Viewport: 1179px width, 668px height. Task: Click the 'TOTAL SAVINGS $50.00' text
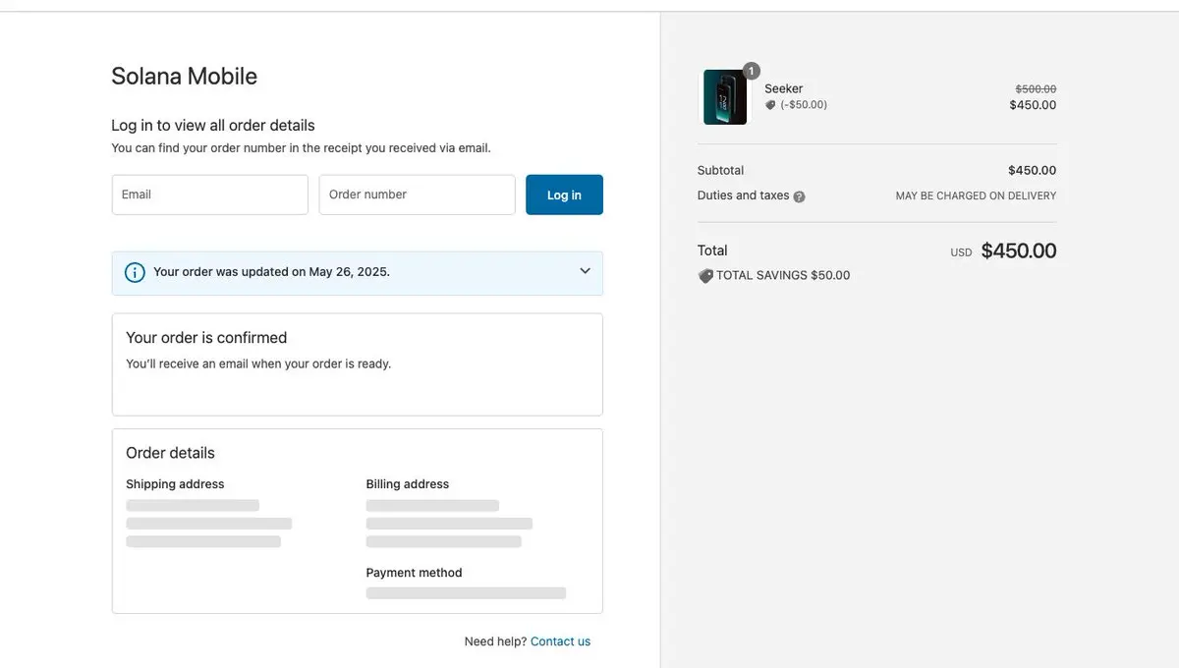(783, 275)
